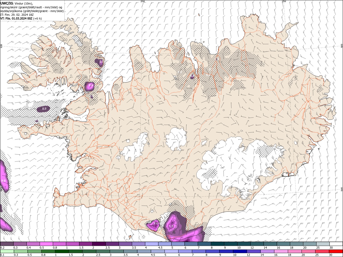Select the darkest green swatch labeled 1 in lower legend
Screen dimensions: 343x257
tap(62, 251)
